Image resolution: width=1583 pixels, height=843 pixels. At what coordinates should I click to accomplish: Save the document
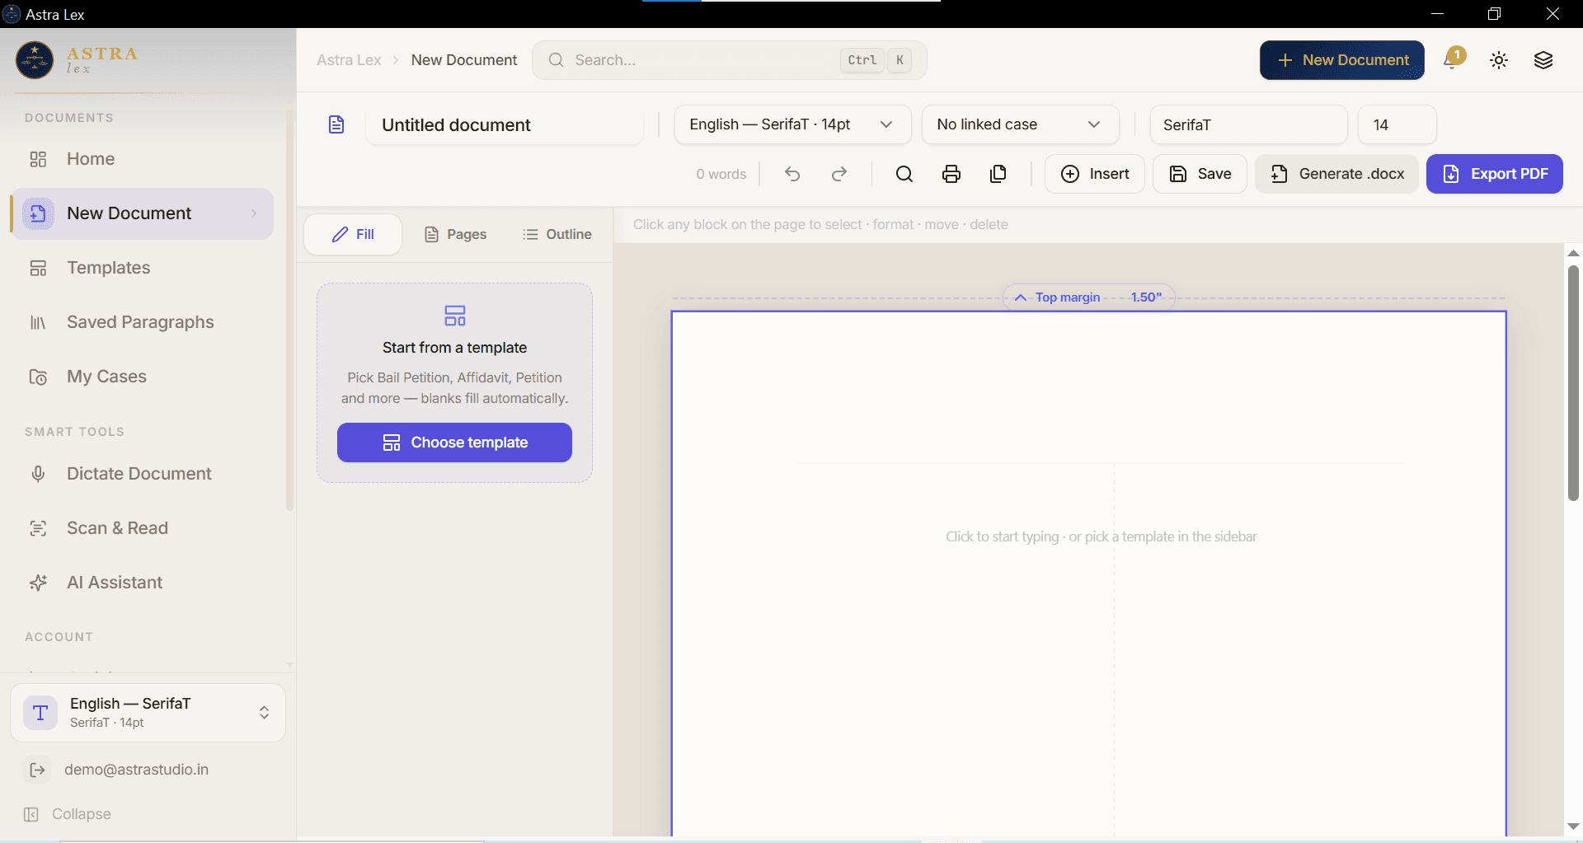1200,174
